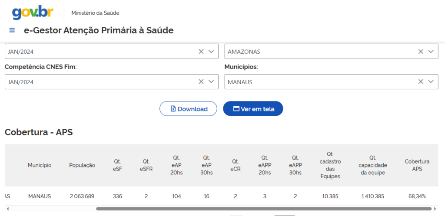Open the upper JAN/2024 dropdown chevron
This screenshot has height=216, width=445.
click(211, 51)
